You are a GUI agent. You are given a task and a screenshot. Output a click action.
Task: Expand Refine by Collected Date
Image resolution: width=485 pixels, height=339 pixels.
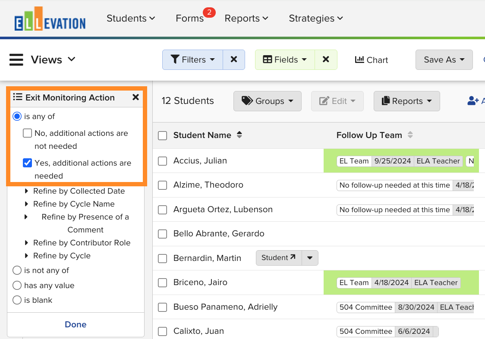point(75,191)
